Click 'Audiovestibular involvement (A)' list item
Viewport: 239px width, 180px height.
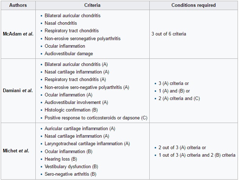pos(76,103)
